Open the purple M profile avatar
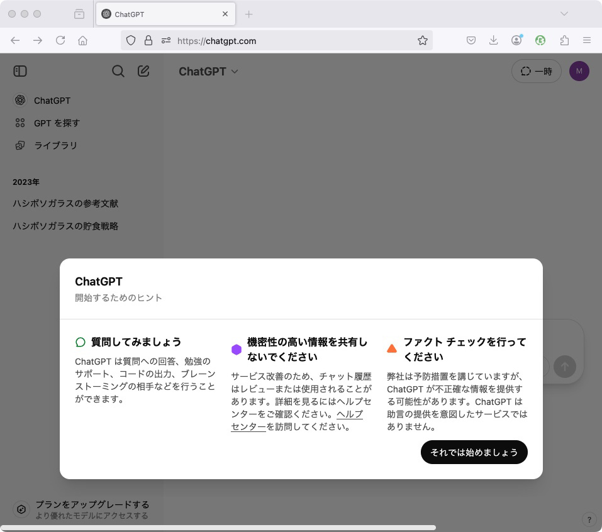The height and width of the screenshot is (532, 602). (x=579, y=71)
